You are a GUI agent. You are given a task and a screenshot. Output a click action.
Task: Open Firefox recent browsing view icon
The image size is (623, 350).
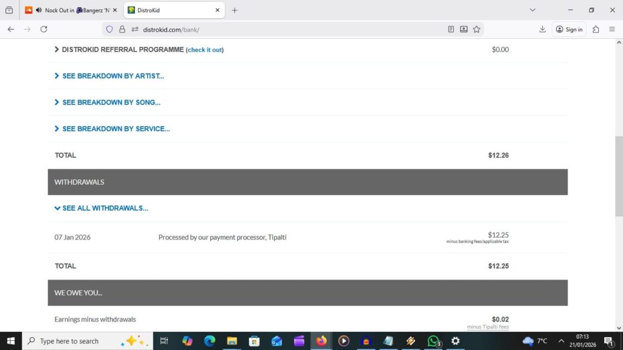tap(9, 10)
